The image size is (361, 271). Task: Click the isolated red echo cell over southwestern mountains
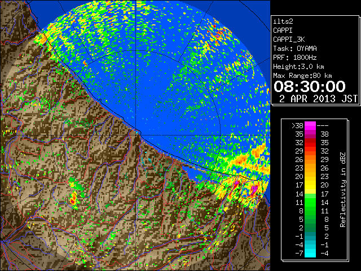(73, 200)
